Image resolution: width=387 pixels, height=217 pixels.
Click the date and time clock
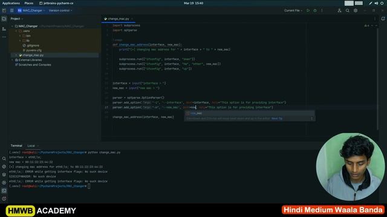coord(193,3)
